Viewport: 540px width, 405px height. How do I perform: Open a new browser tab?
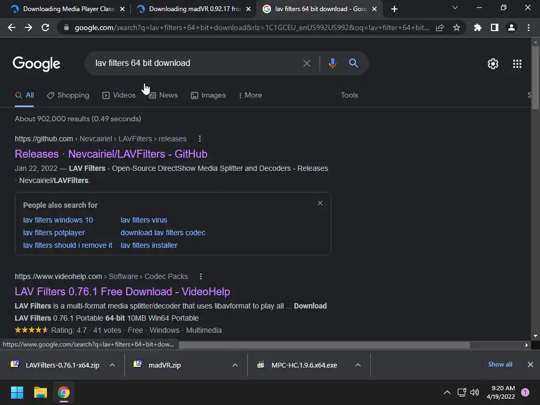(394, 9)
